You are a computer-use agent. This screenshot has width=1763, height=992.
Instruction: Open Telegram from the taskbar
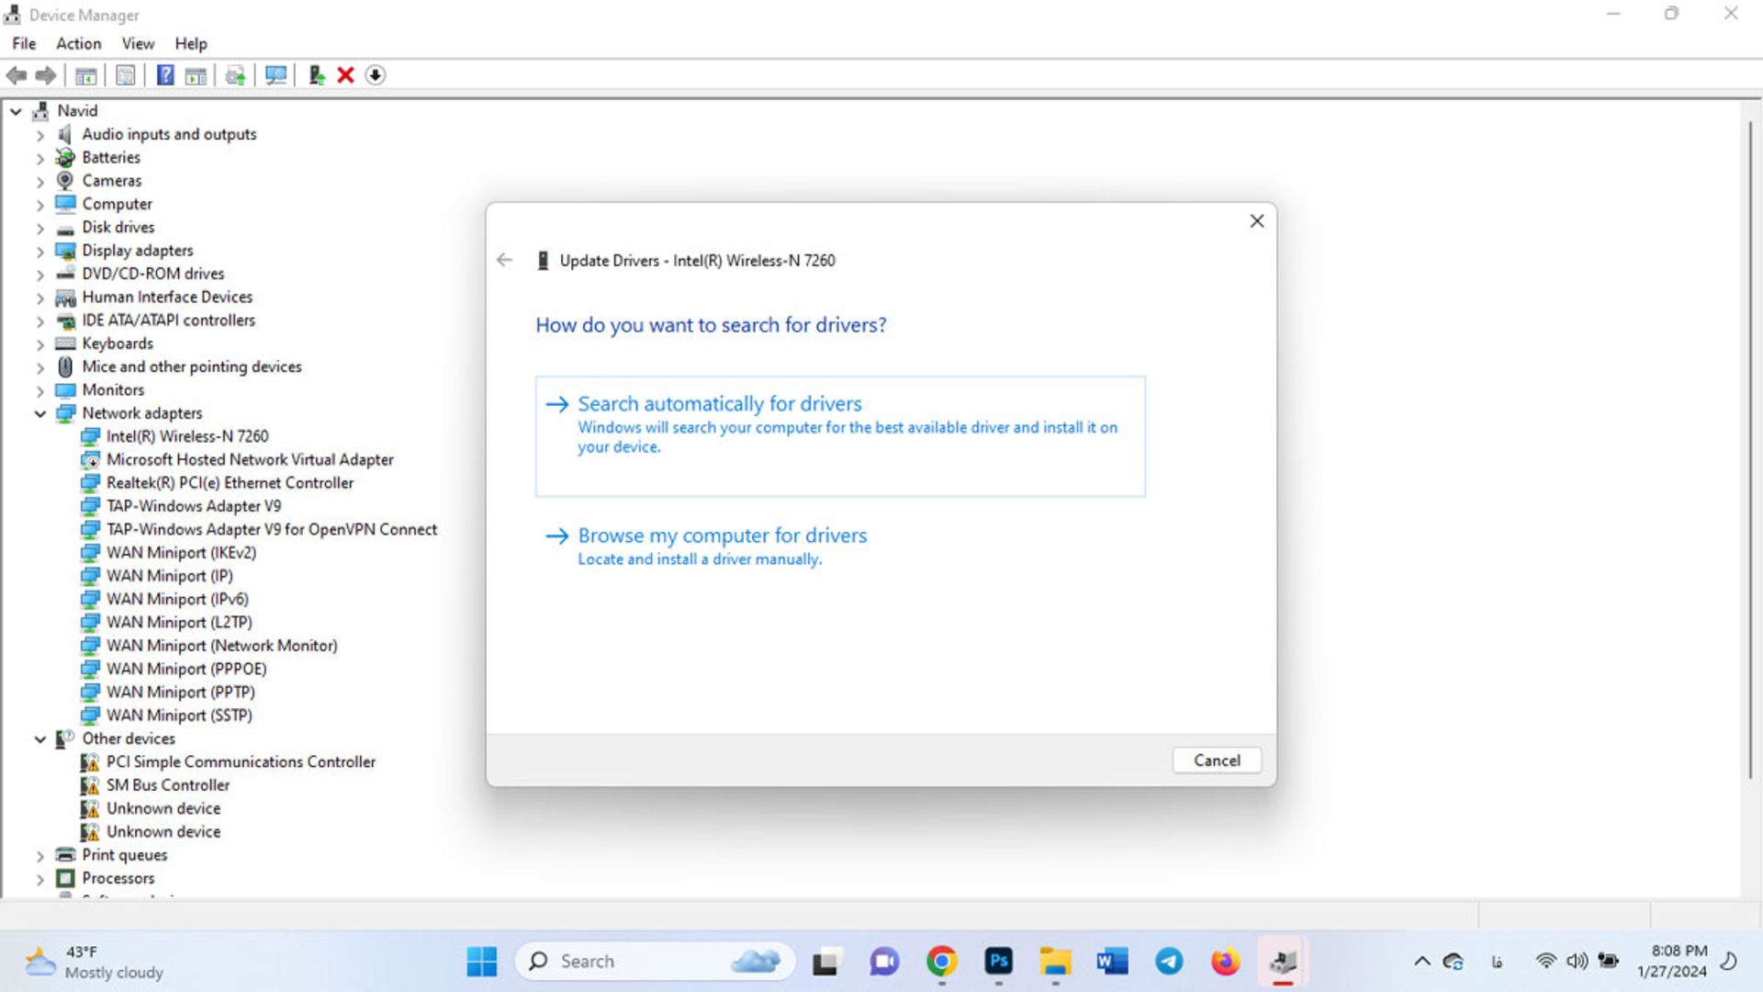click(x=1169, y=962)
